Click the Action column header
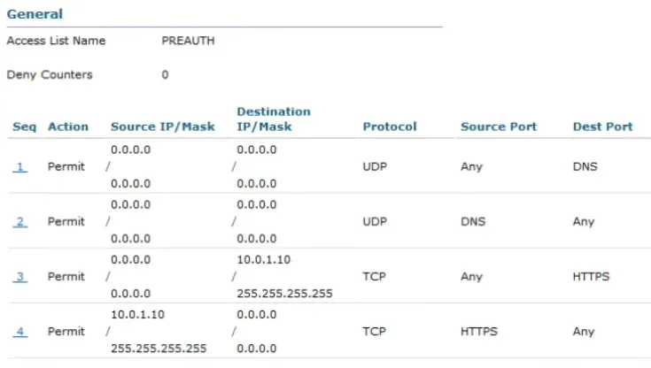 pyautogui.click(x=68, y=126)
